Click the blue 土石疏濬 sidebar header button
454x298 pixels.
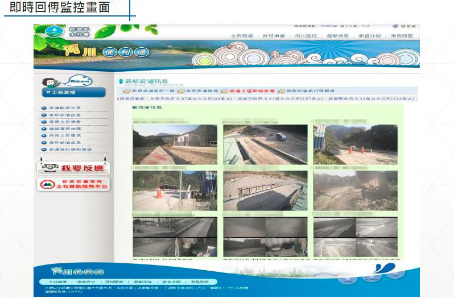pos(72,93)
